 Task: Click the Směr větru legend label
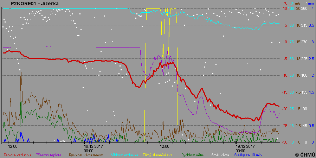[220, 155]
